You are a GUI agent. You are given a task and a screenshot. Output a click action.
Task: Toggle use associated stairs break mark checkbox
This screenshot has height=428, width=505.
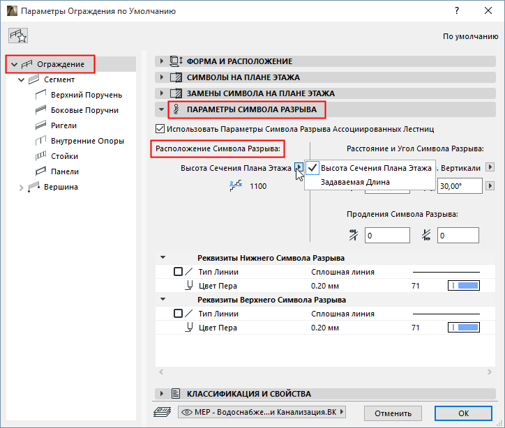[160, 129]
